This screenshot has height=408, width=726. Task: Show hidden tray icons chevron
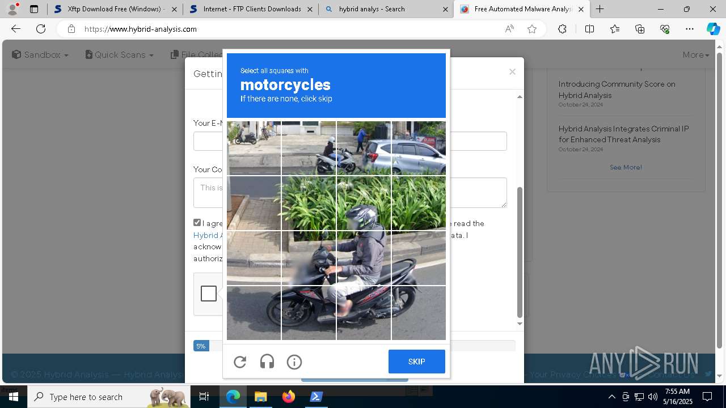click(x=611, y=397)
